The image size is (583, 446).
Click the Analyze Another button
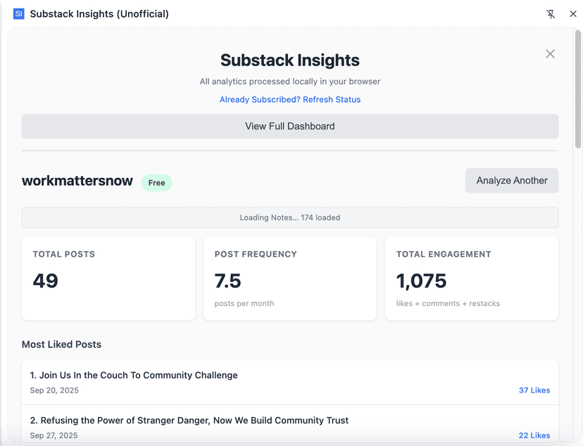[x=511, y=180]
